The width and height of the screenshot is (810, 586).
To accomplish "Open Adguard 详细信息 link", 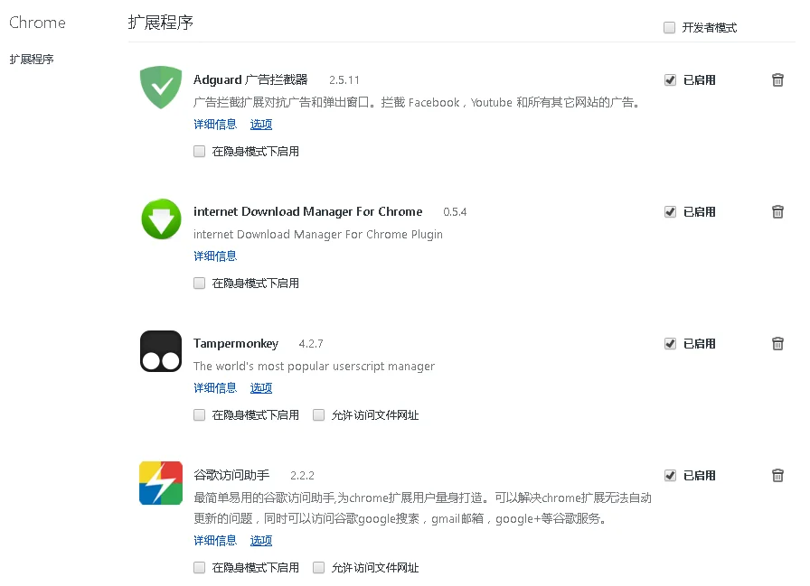I will pyautogui.click(x=215, y=125).
